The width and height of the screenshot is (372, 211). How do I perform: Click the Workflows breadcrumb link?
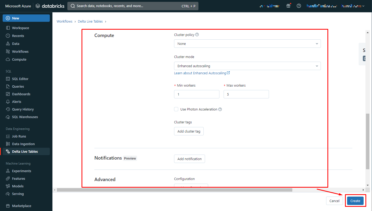pos(64,21)
